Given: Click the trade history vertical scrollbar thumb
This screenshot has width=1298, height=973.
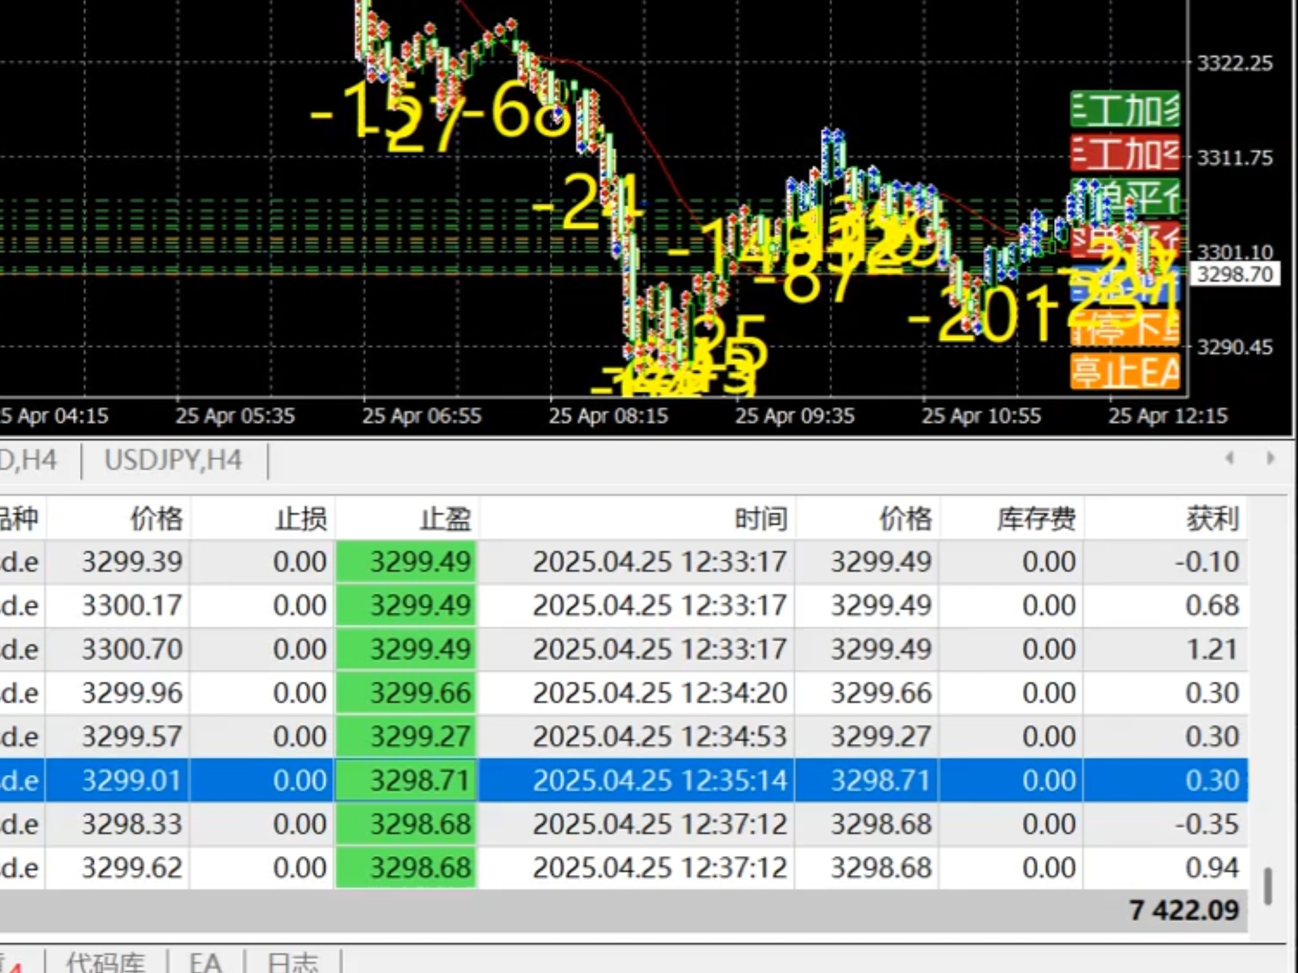Looking at the screenshot, I should [x=1268, y=886].
